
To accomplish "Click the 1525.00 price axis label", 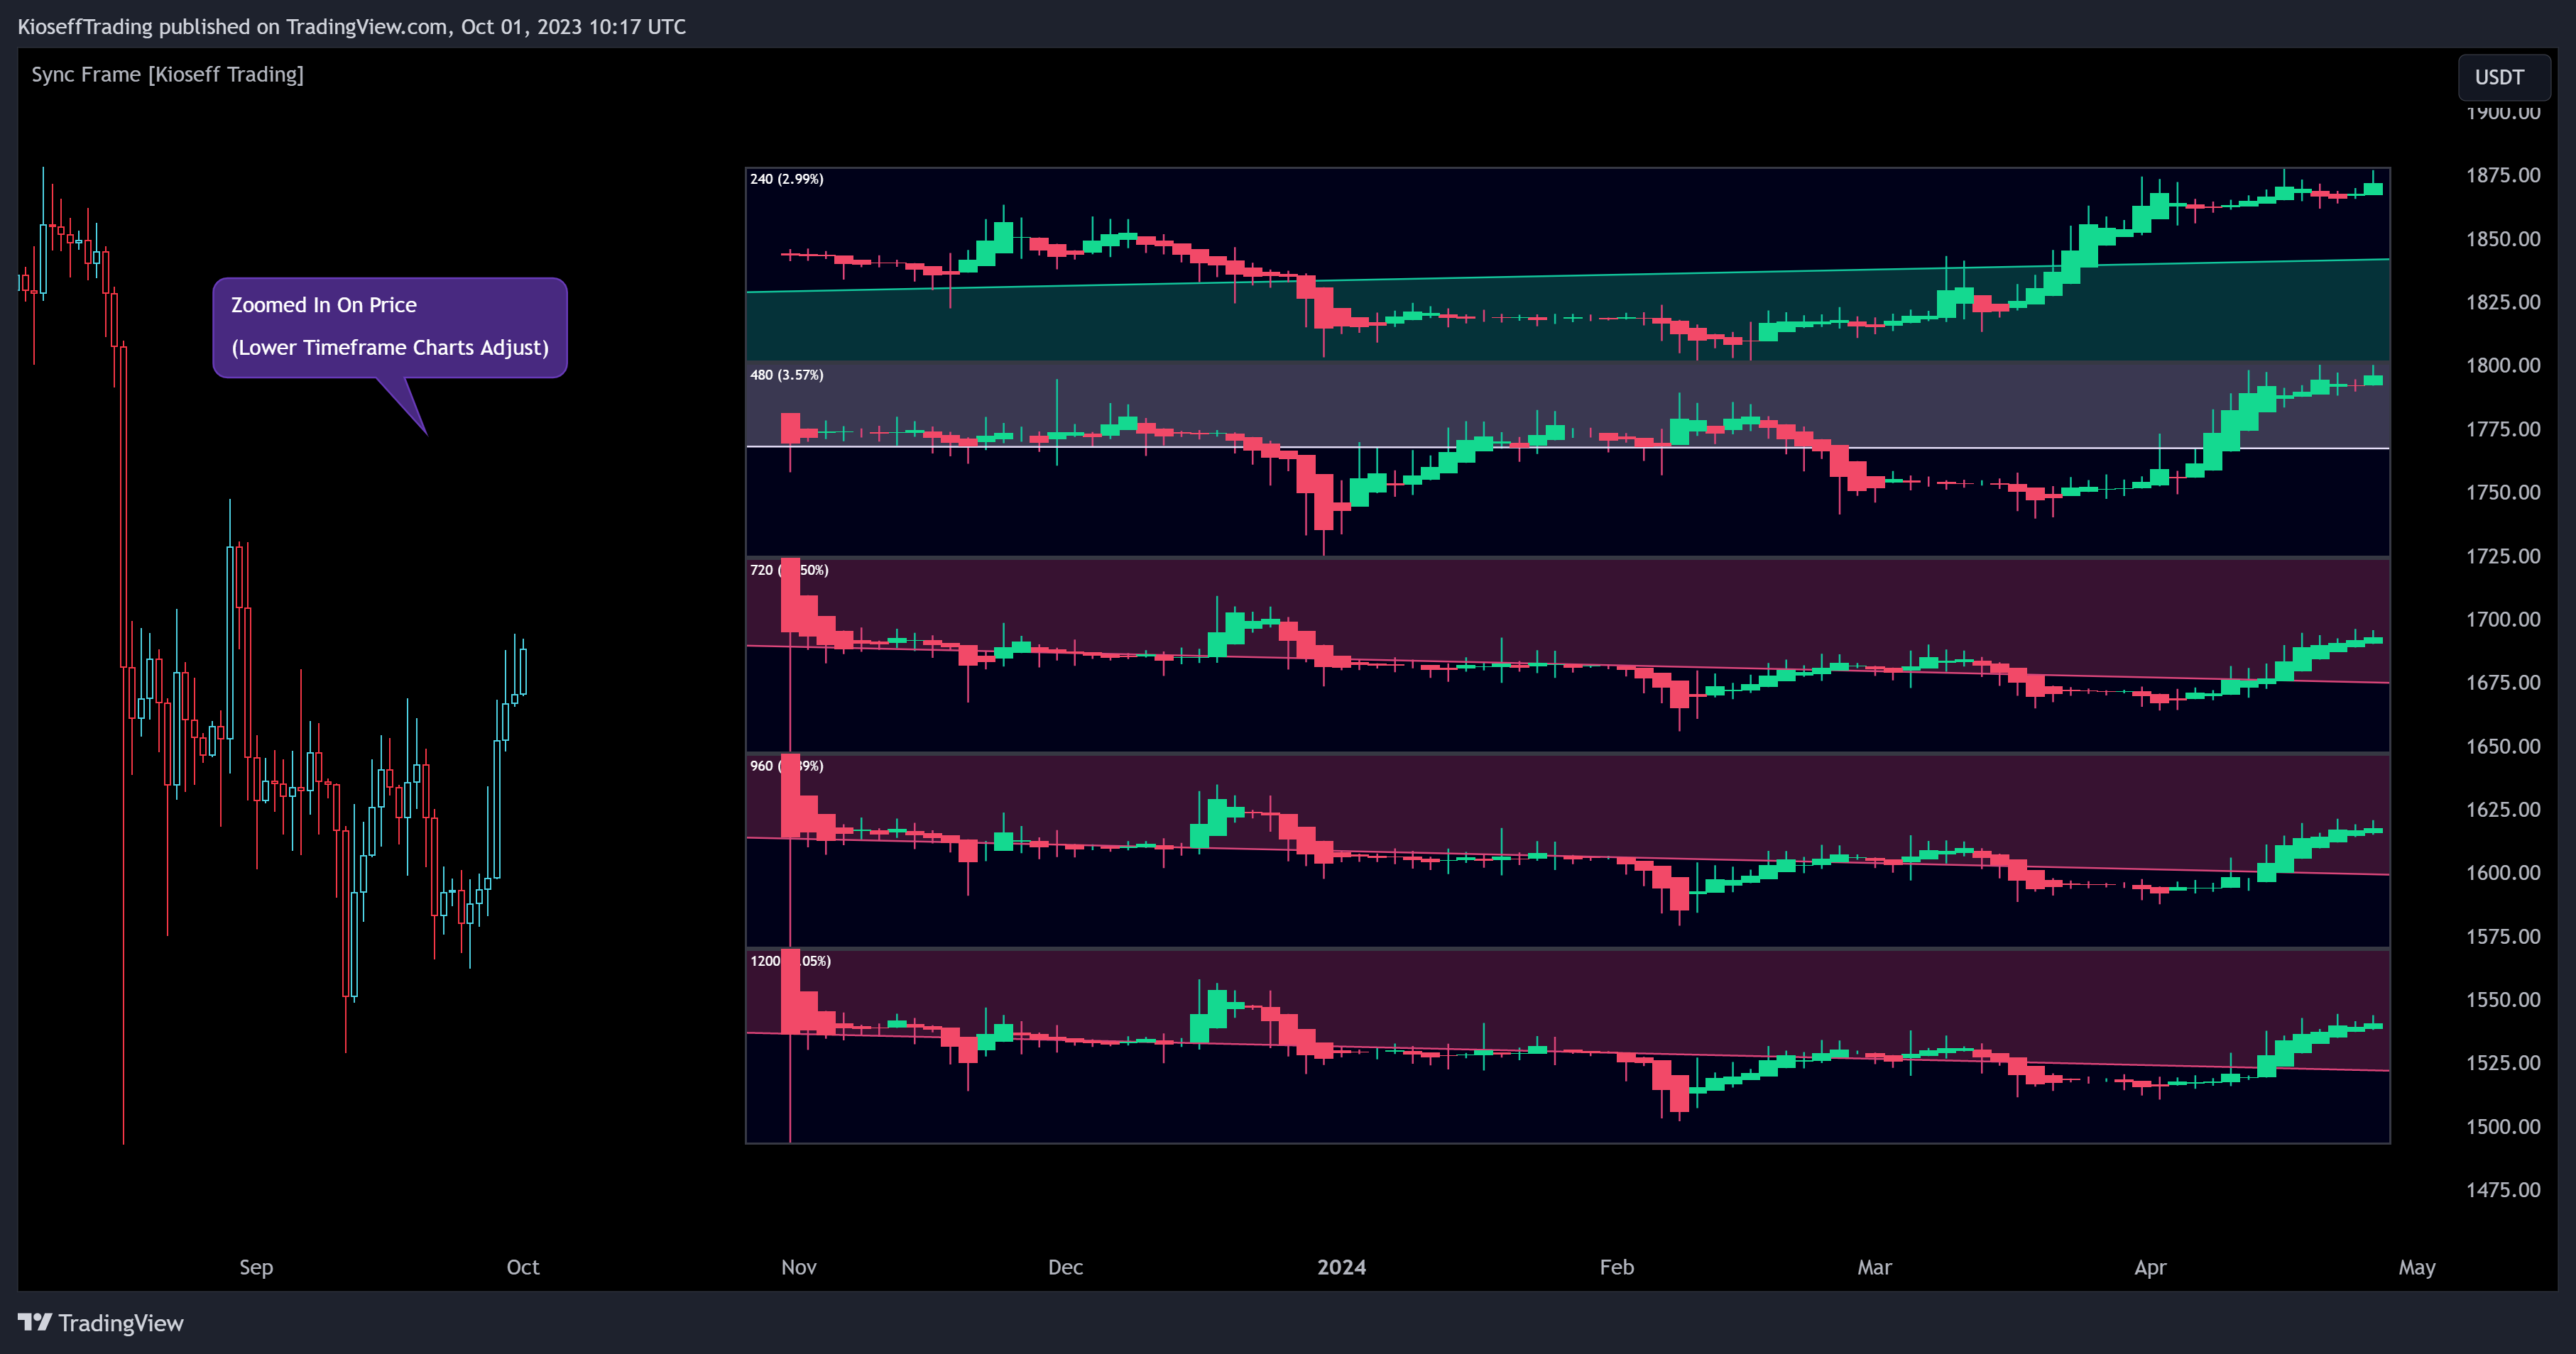I will tap(2503, 1062).
